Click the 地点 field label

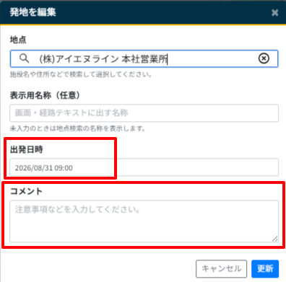(x=18, y=40)
